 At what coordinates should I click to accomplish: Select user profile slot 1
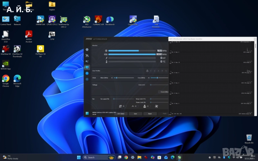[x=151, y=71]
